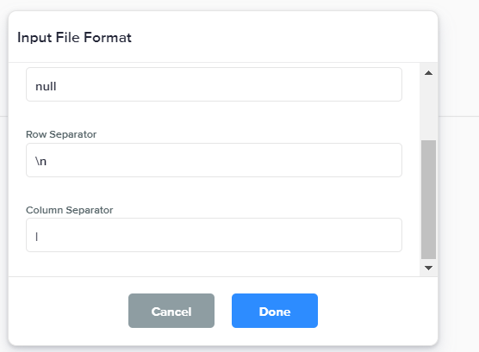Screen dimensions: 479x352
Task: Place cursor after the \n text
Action: pos(47,161)
